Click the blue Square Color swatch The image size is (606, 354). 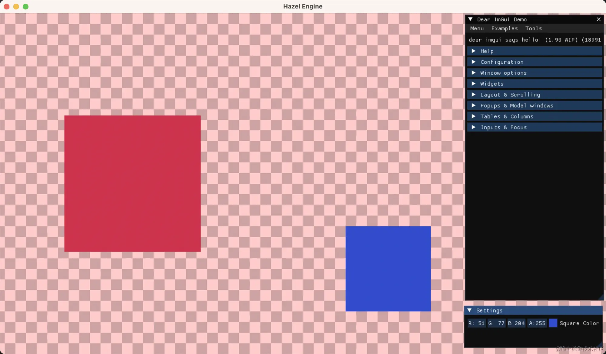tap(553, 323)
